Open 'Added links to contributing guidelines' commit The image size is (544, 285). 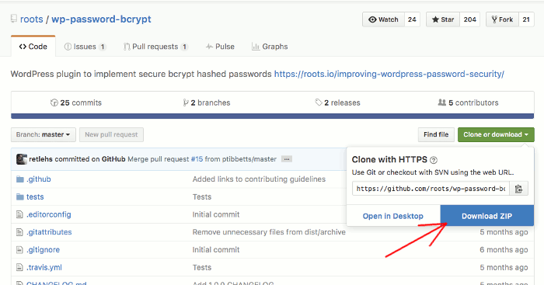[259, 179]
